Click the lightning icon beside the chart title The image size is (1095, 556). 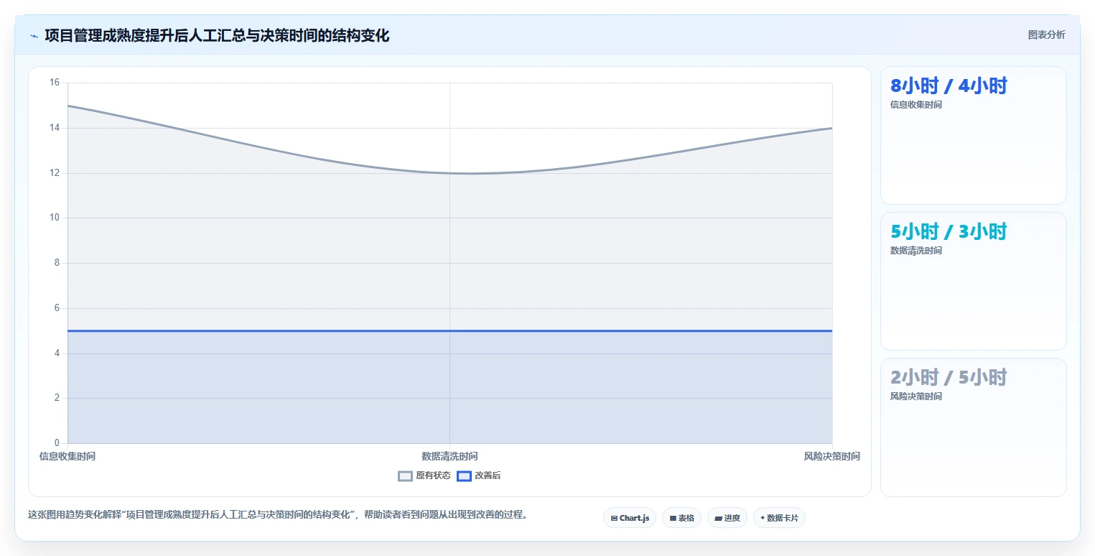point(34,36)
